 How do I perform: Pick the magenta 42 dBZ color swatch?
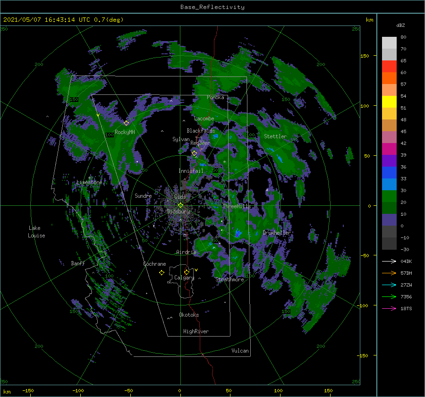click(x=389, y=149)
